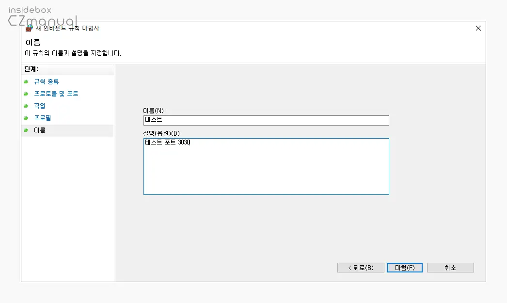Click the green bullet beside 이름 step

[26, 130]
